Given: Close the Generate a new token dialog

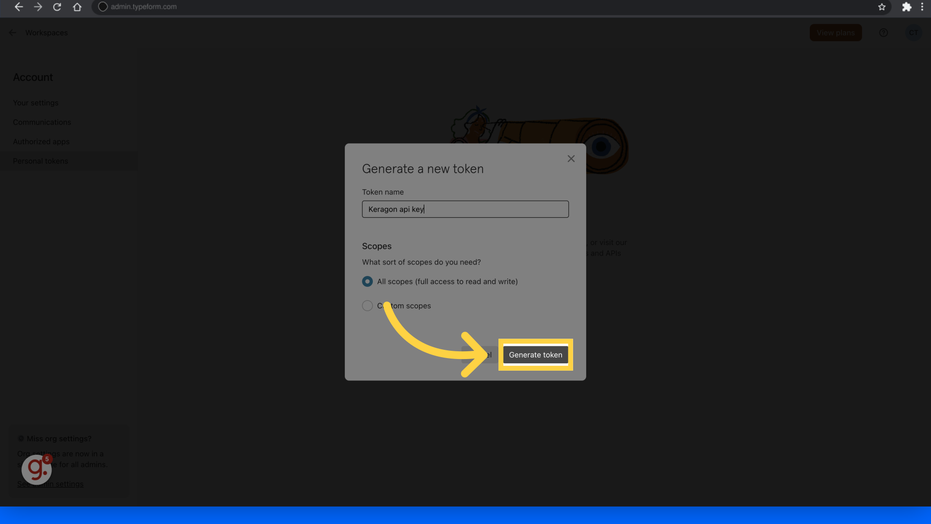Looking at the screenshot, I should coord(571,159).
